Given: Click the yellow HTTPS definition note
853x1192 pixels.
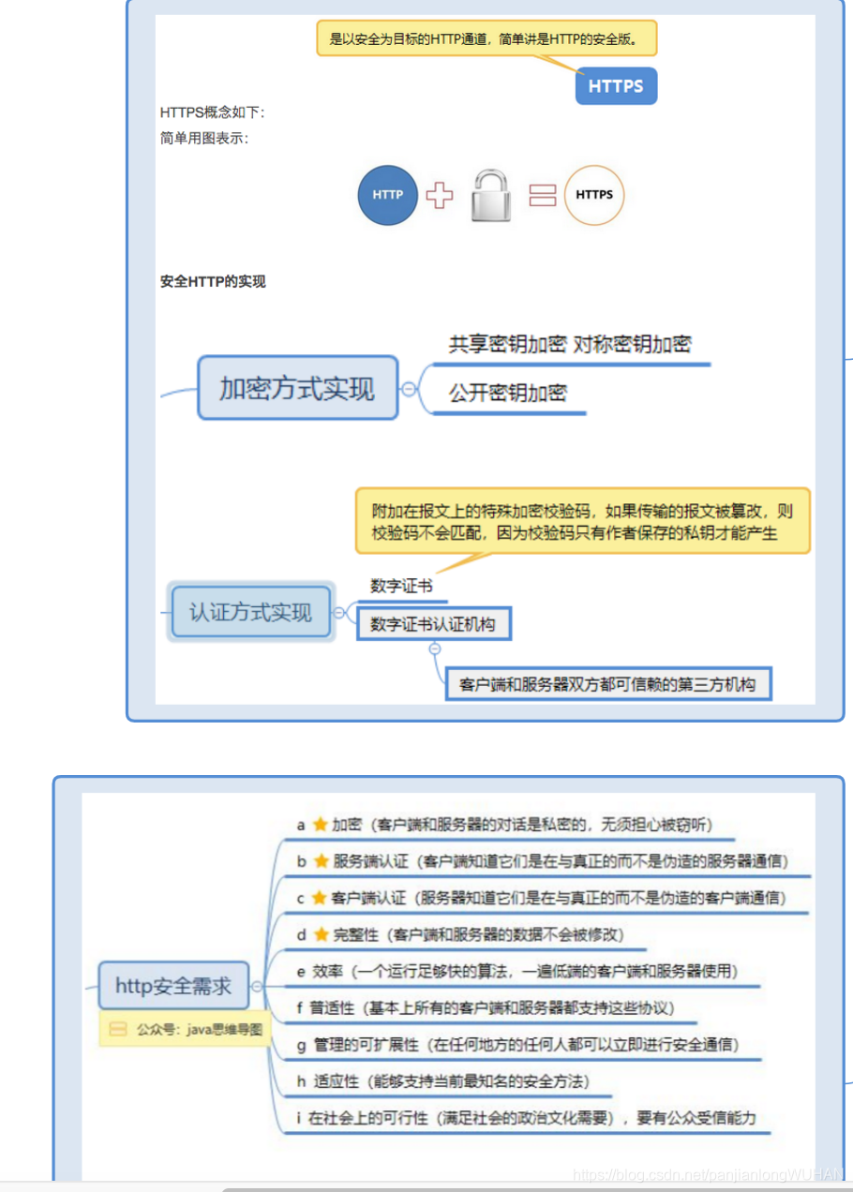Looking at the screenshot, I should pos(486,39).
